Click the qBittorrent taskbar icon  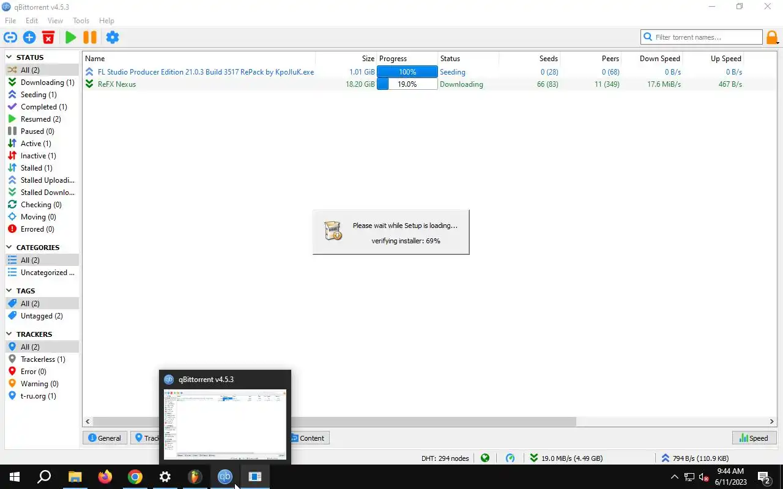pyautogui.click(x=225, y=477)
